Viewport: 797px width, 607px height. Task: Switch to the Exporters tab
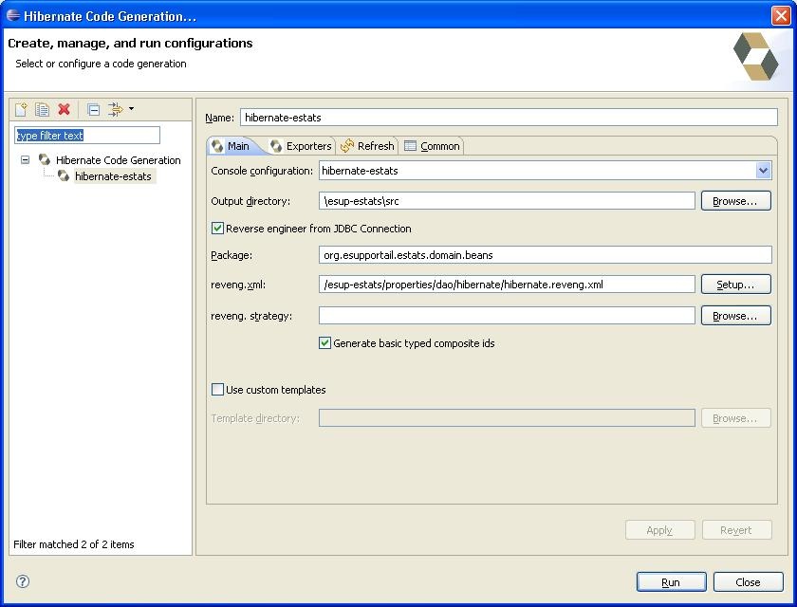click(301, 146)
